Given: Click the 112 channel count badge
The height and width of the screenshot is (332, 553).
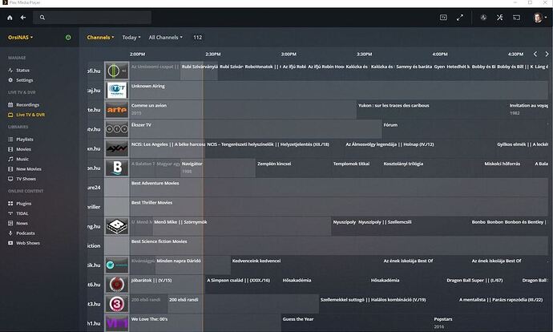Looking at the screenshot, I should [x=197, y=38].
